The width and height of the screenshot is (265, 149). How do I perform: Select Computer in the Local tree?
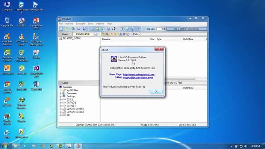(x=67, y=87)
